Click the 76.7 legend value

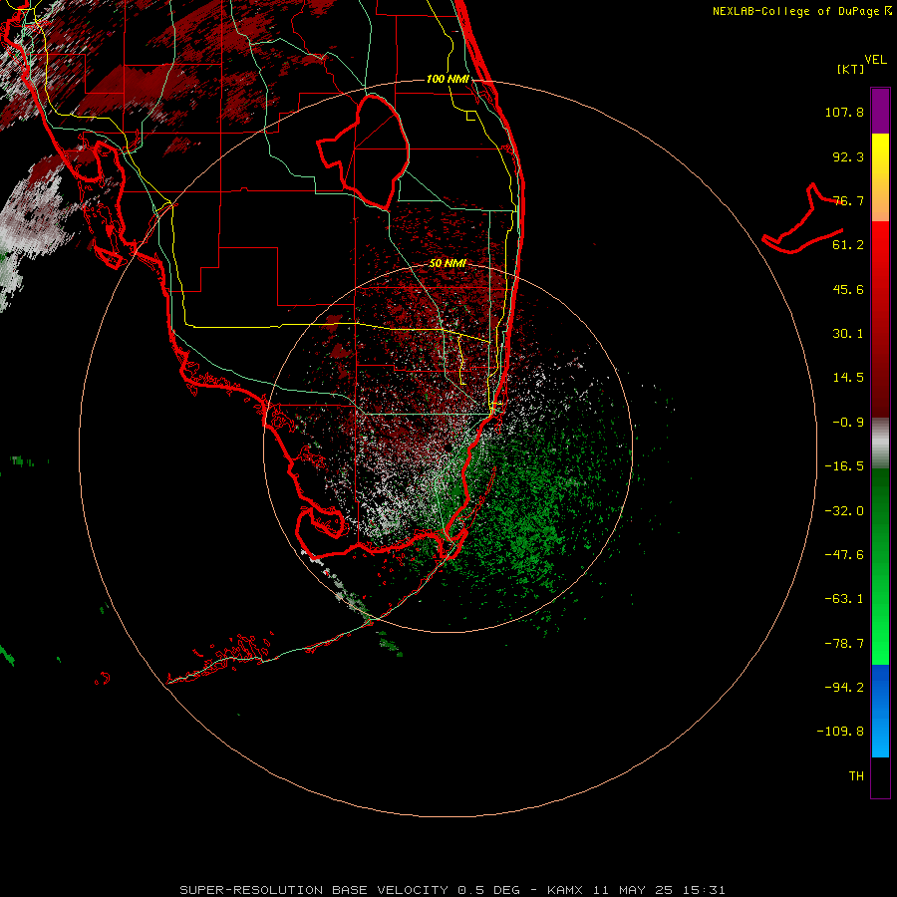click(x=848, y=200)
